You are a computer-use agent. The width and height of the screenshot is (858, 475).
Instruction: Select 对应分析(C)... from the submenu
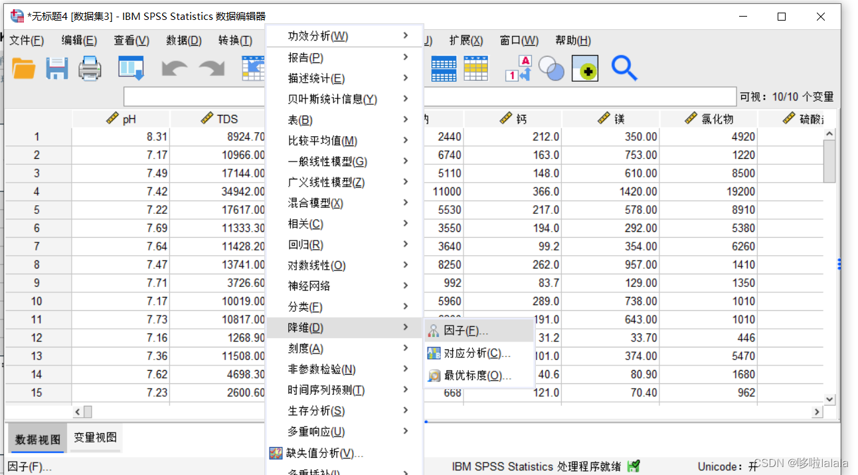point(479,353)
